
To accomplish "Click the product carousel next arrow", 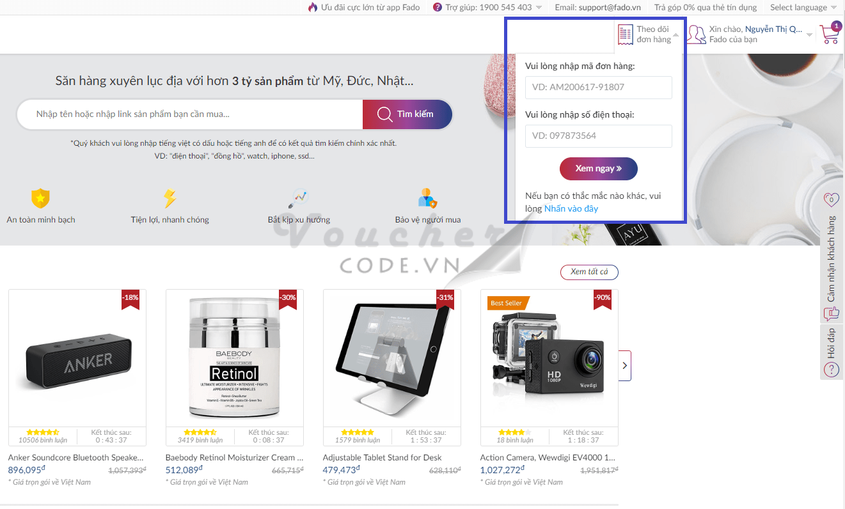I will (625, 366).
